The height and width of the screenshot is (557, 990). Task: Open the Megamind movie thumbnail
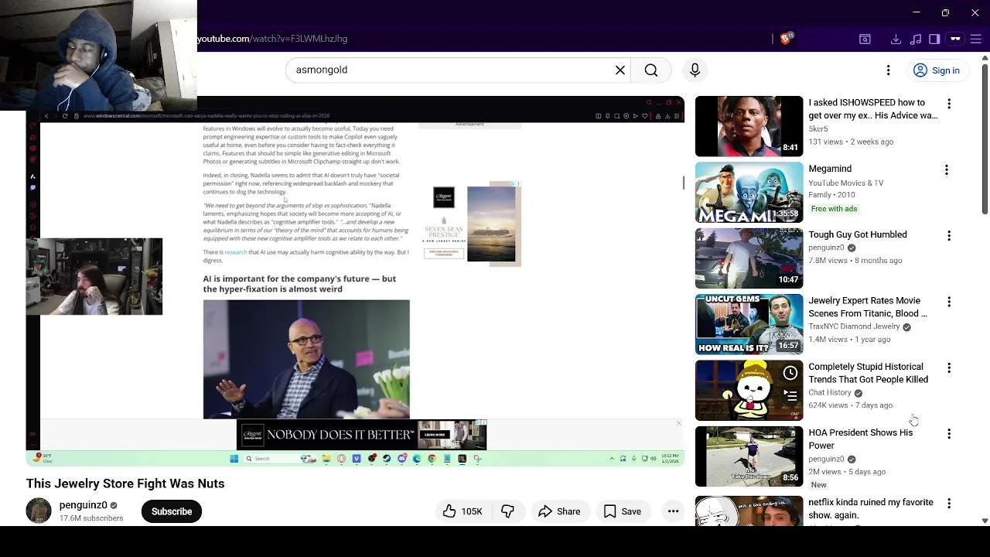point(749,193)
